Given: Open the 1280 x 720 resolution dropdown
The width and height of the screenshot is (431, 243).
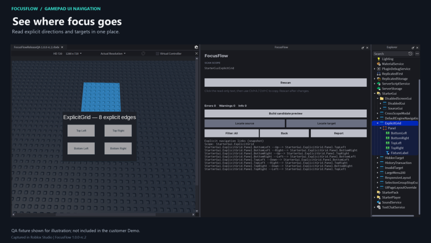Looking at the screenshot, I should click(x=73, y=54).
